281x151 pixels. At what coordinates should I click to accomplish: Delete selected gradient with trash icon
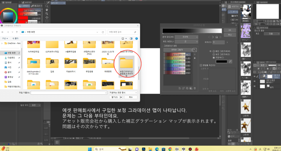195,88
